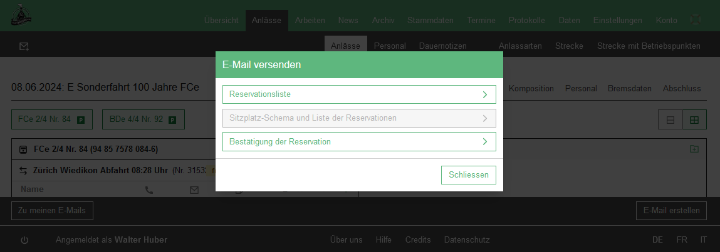The image size is (720, 252).
Task: Open the Über uns footer link
Action: [x=347, y=240]
